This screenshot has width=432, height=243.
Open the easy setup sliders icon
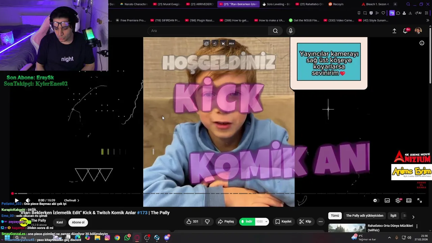coord(427,13)
